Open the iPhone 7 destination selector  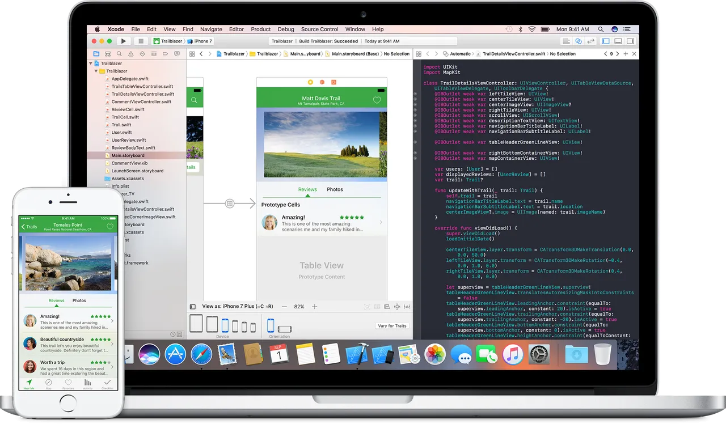[200, 41]
